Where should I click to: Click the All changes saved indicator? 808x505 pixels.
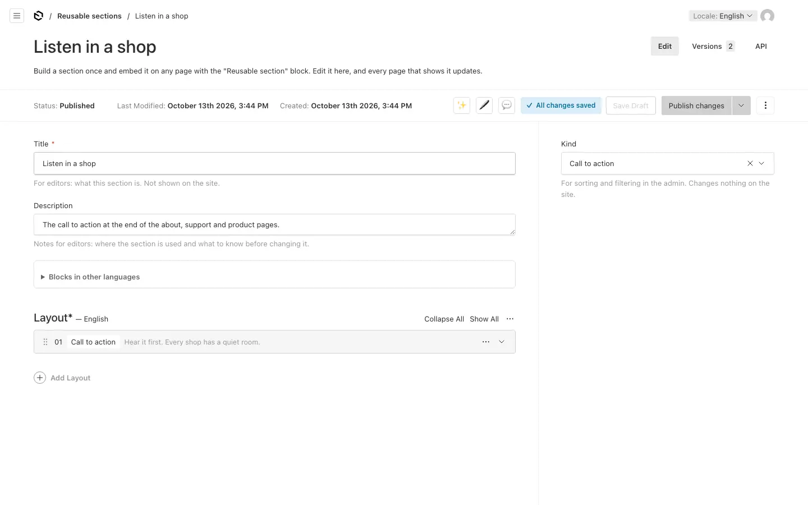[561, 105]
